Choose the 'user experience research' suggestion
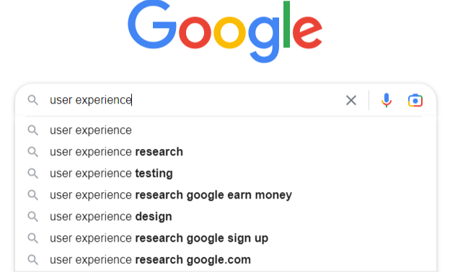The image size is (450, 272). click(226, 152)
